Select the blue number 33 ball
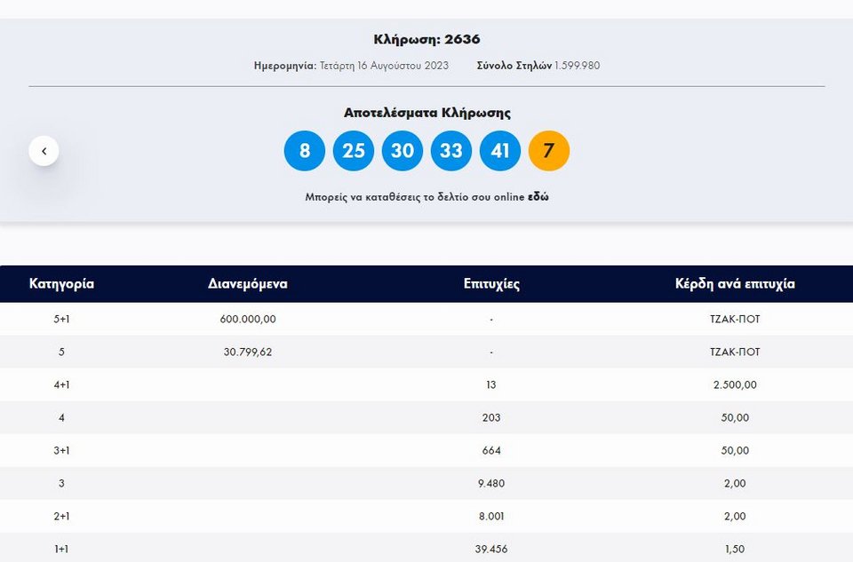853x562 pixels. tap(451, 151)
